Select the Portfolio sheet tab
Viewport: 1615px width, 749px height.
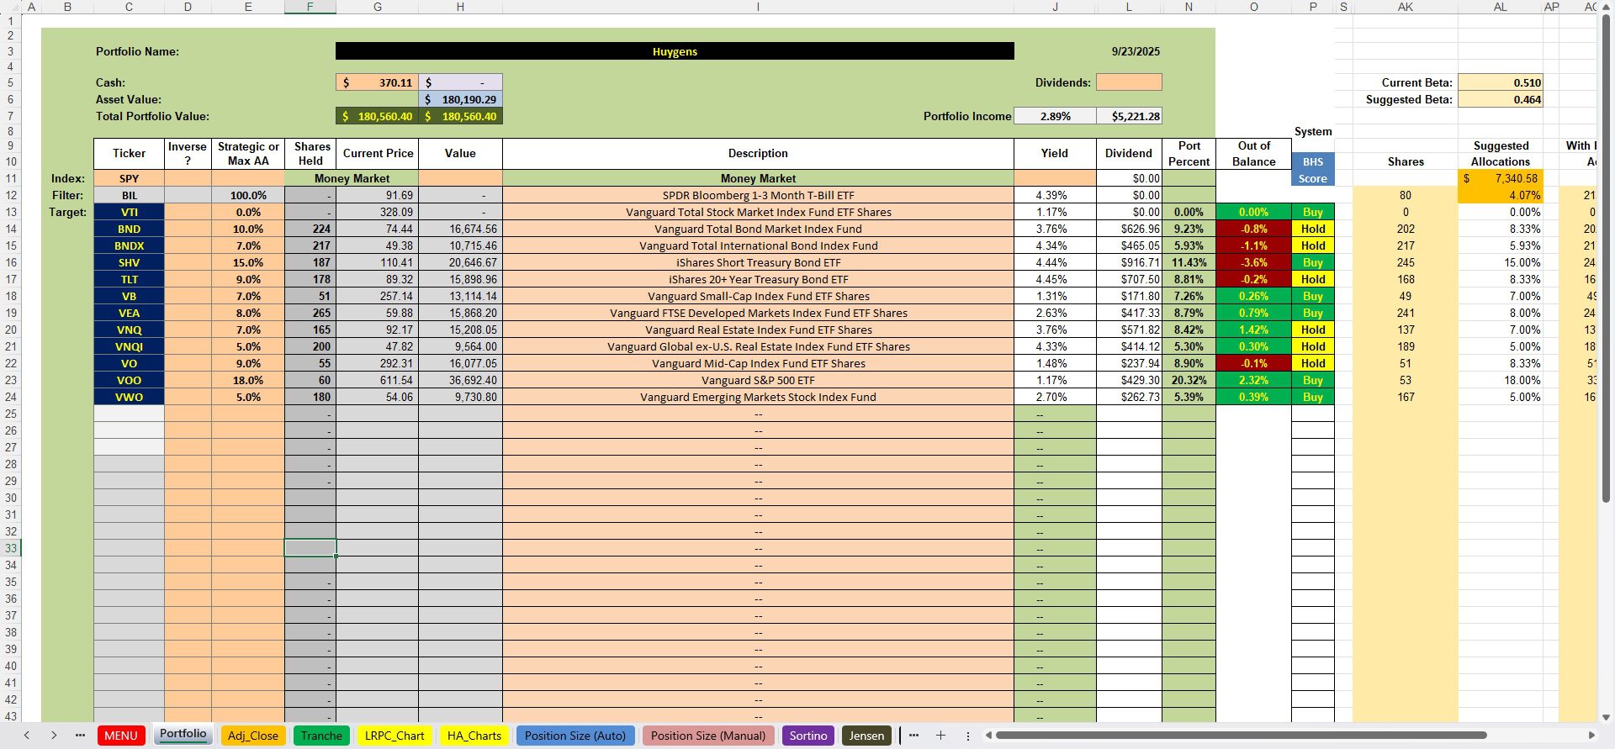click(x=183, y=735)
